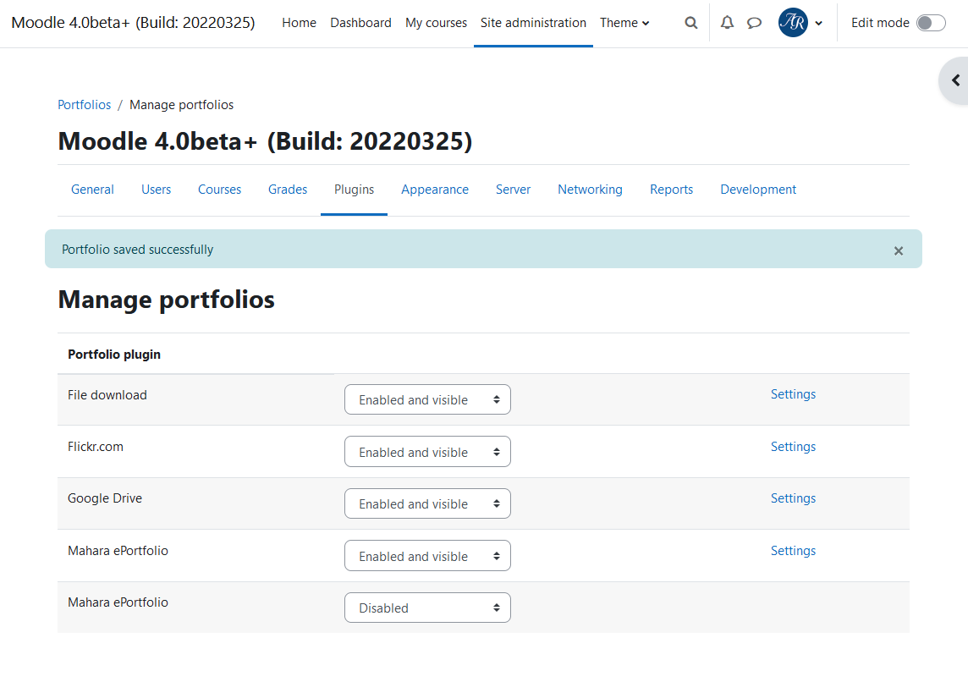Switch to the General tab
The width and height of the screenshot is (968, 693).
[x=92, y=190]
